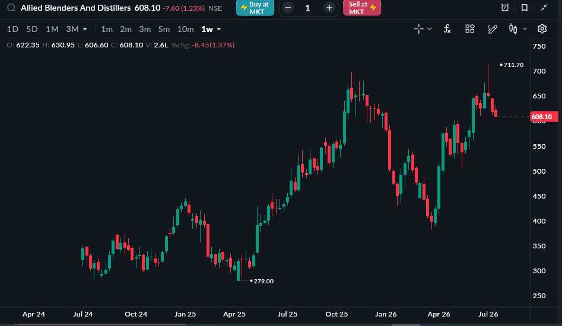The image size is (562, 326).
Task: Switch to 5m interval
Action: 164,29
